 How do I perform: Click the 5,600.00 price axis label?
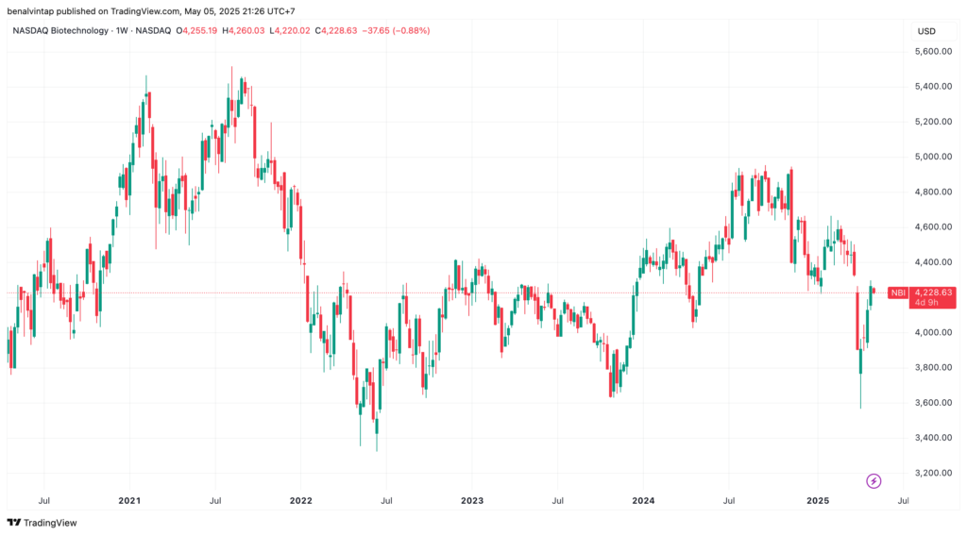pyautogui.click(x=933, y=51)
